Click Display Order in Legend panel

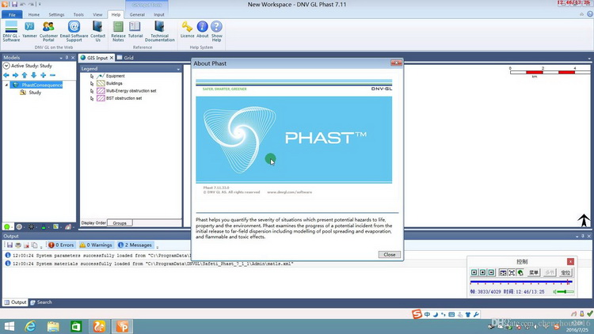(x=93, y=223)
